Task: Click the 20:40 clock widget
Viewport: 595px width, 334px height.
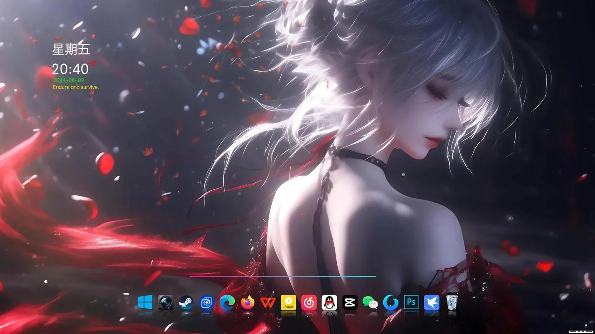Action: pyautogui.click(x=70, y=69)
